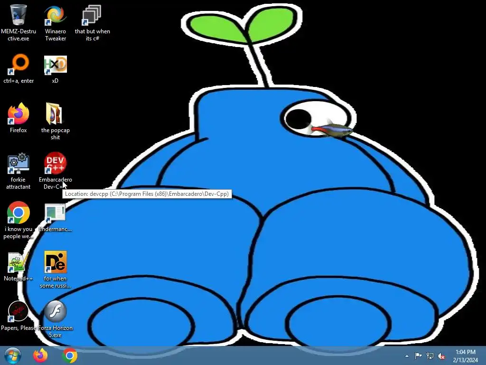
Task: Select the Papers, Please shortcut
Action: coord(19,311)
